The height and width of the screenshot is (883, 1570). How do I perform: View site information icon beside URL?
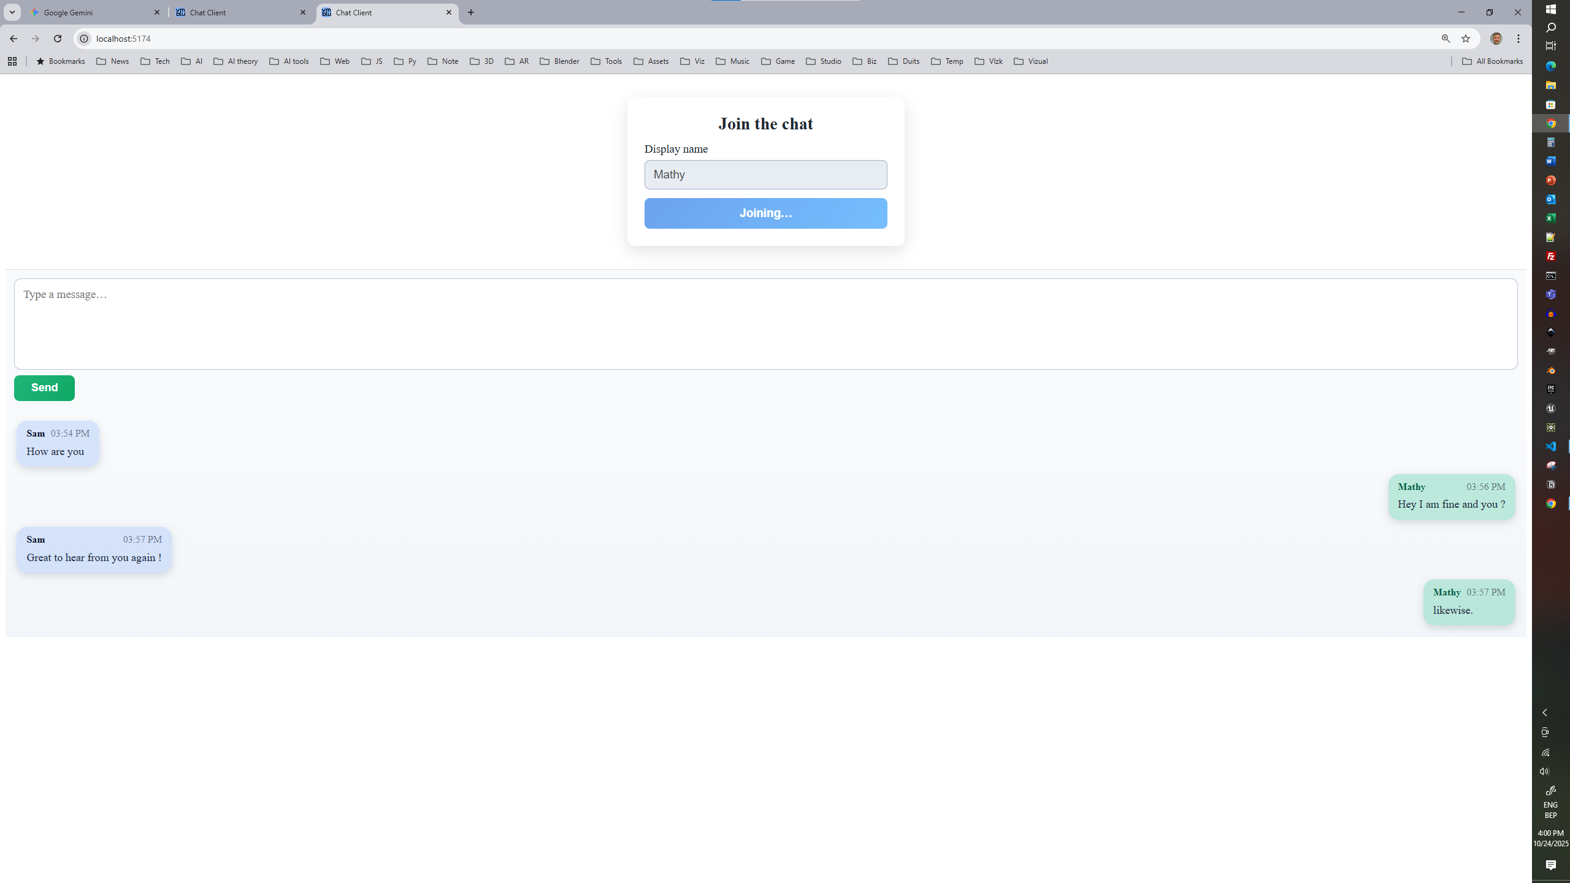(84, 39)
